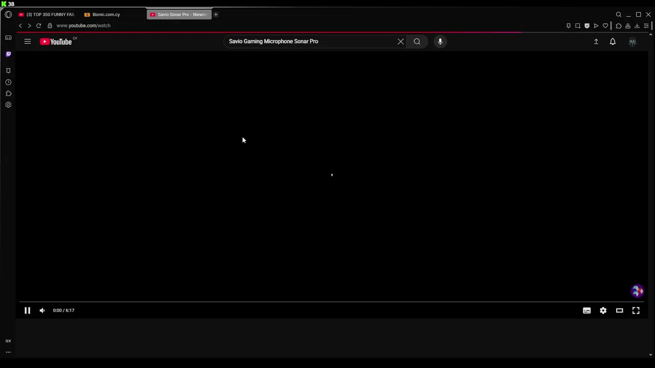The width and height of the screenshot is (655, 368).
Task: Go forward with the browser forward arrow
Action: point(29,26)
